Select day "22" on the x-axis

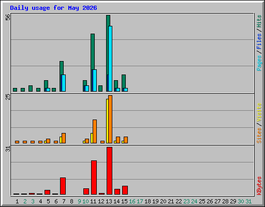[179, 201]
